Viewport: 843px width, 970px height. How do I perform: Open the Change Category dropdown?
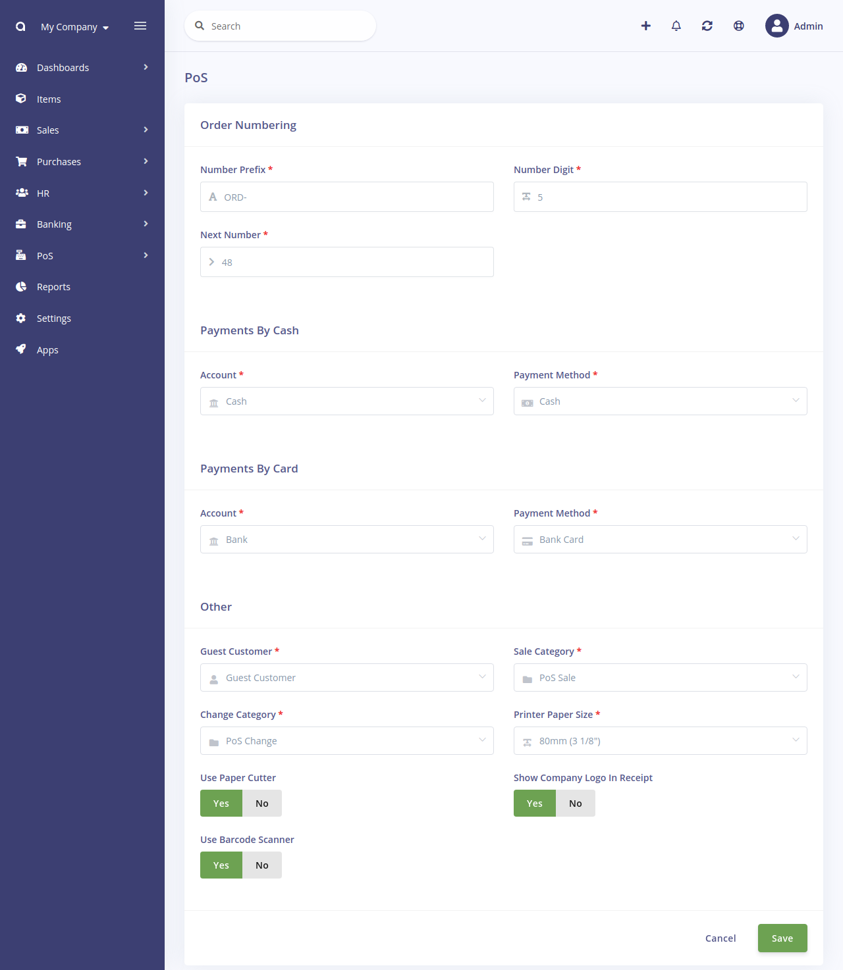pos(347,740)
